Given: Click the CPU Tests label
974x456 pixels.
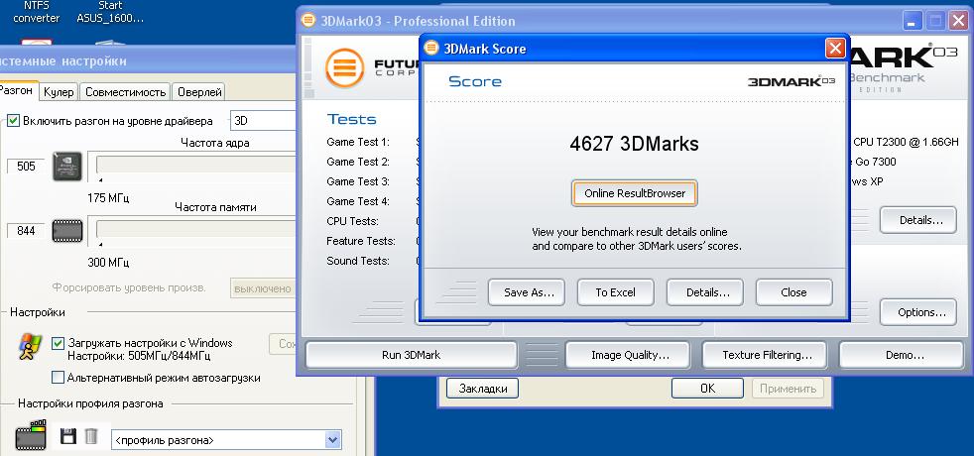Looking at the screenshot, I should [352, 221].
